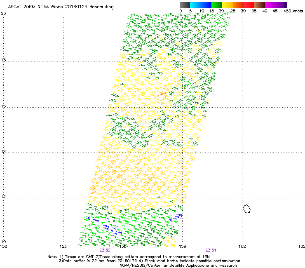Click the purple 45-50 knots legend swatch
Screen dimensions: 305x268
pyautogui.click(x=281, y=5)
